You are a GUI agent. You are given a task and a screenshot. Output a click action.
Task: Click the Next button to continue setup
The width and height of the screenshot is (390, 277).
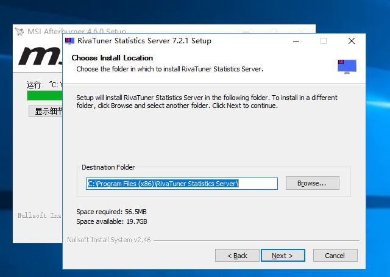[283, 255]
